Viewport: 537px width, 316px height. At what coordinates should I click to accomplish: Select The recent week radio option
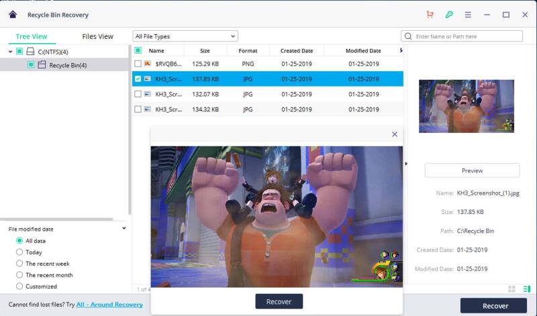[x=19, y=263]
